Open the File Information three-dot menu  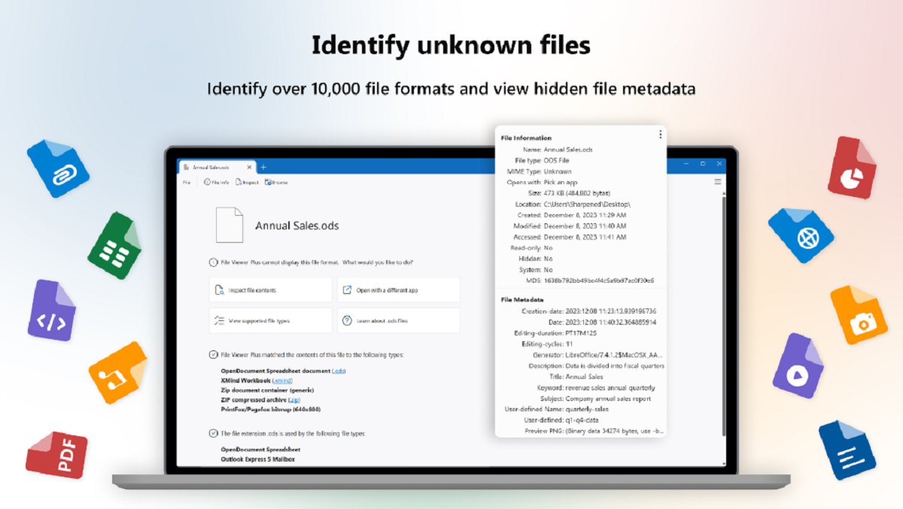(x=660, y=134)
